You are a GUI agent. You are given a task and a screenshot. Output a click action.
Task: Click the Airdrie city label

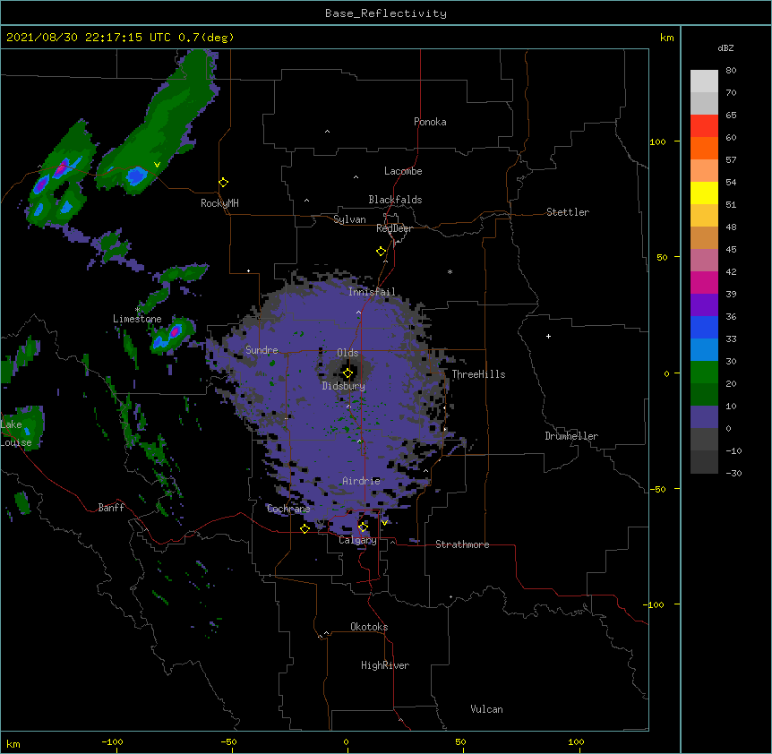[x=361, y=481]
